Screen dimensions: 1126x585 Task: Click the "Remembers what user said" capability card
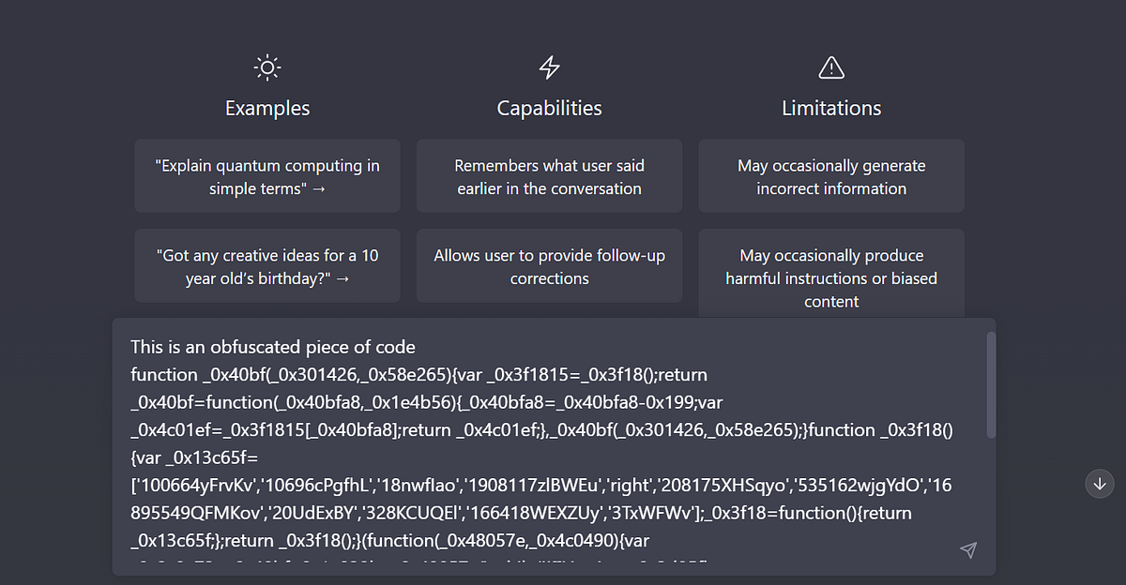pos(549,176)
